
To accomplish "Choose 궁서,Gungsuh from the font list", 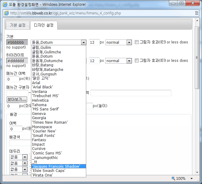I will click(x=58, y=74).
